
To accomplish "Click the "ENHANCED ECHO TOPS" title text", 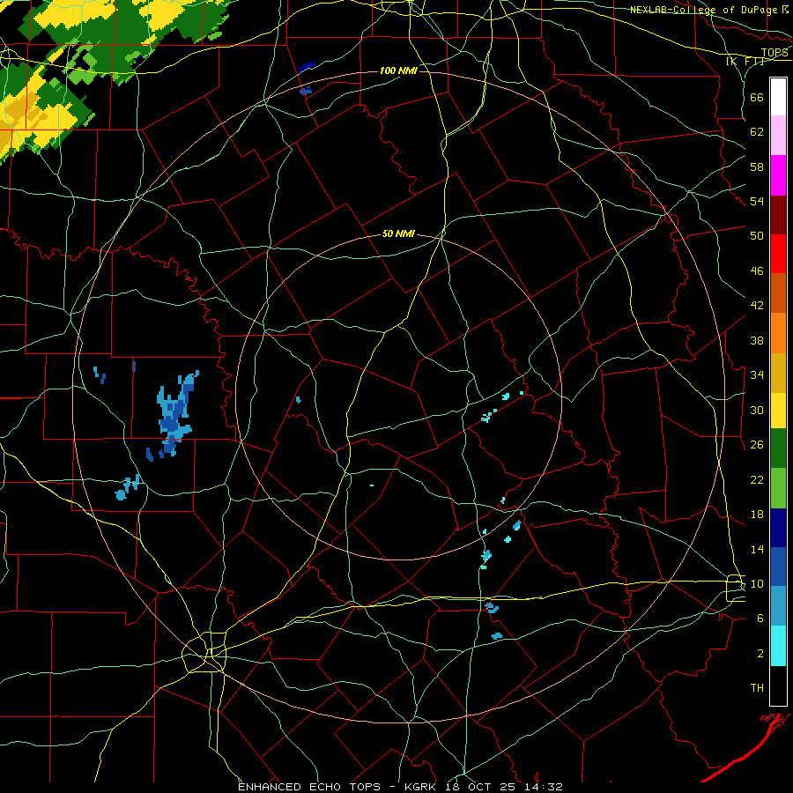I will click(x=309, y=787).
